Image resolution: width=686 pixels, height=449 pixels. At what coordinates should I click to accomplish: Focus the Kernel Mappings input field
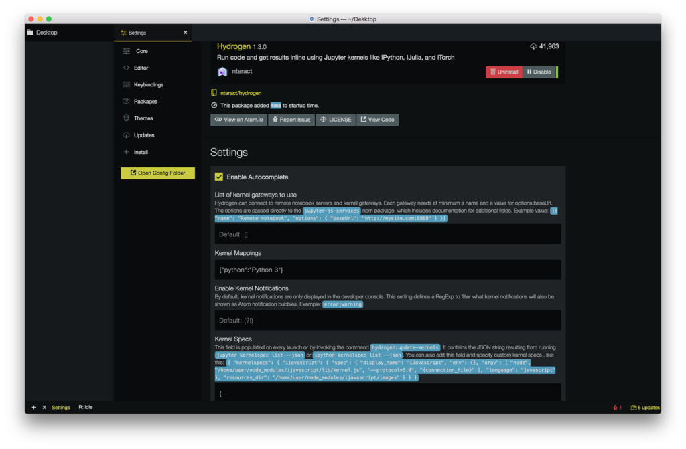388,270
